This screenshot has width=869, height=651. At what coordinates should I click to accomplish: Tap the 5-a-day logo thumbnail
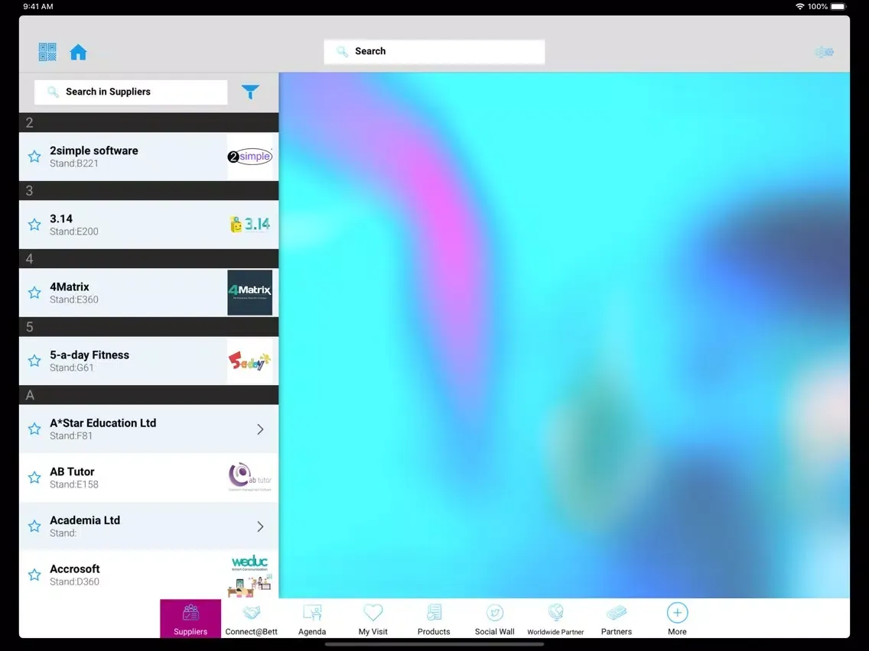click(250, 361)
